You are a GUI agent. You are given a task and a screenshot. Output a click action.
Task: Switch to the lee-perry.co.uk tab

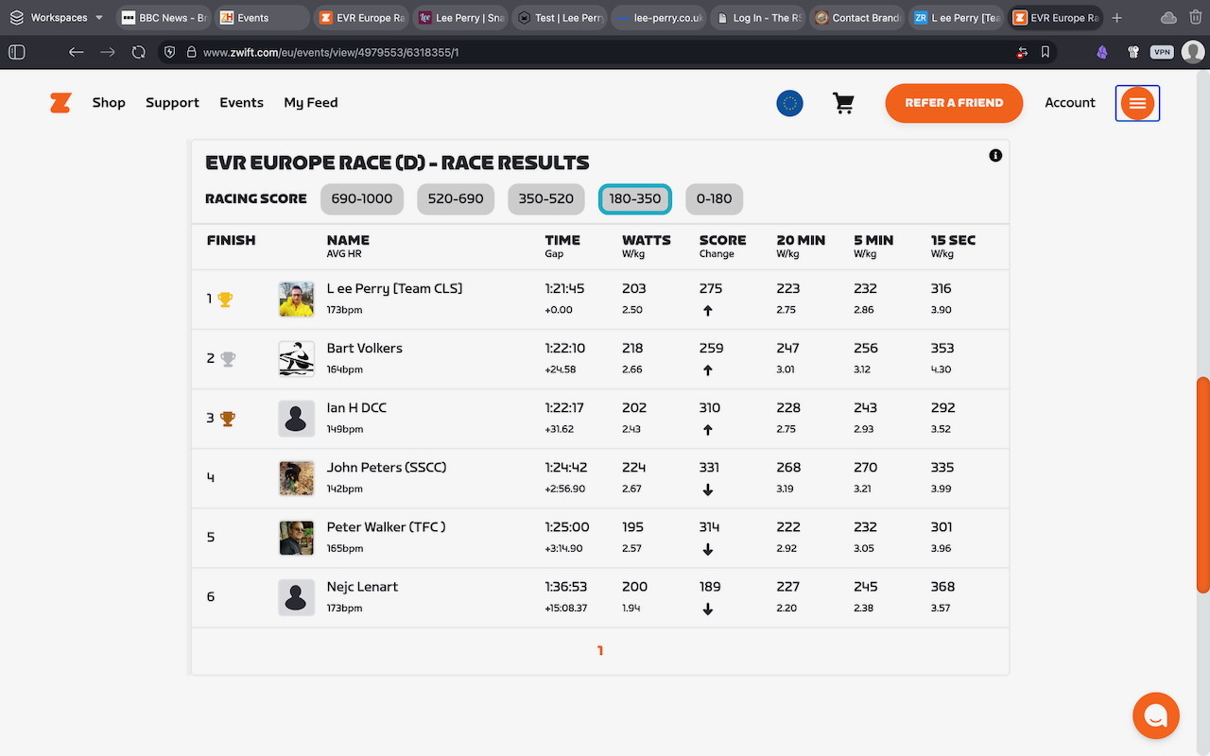pyautogui.click(x=658, y=18)
